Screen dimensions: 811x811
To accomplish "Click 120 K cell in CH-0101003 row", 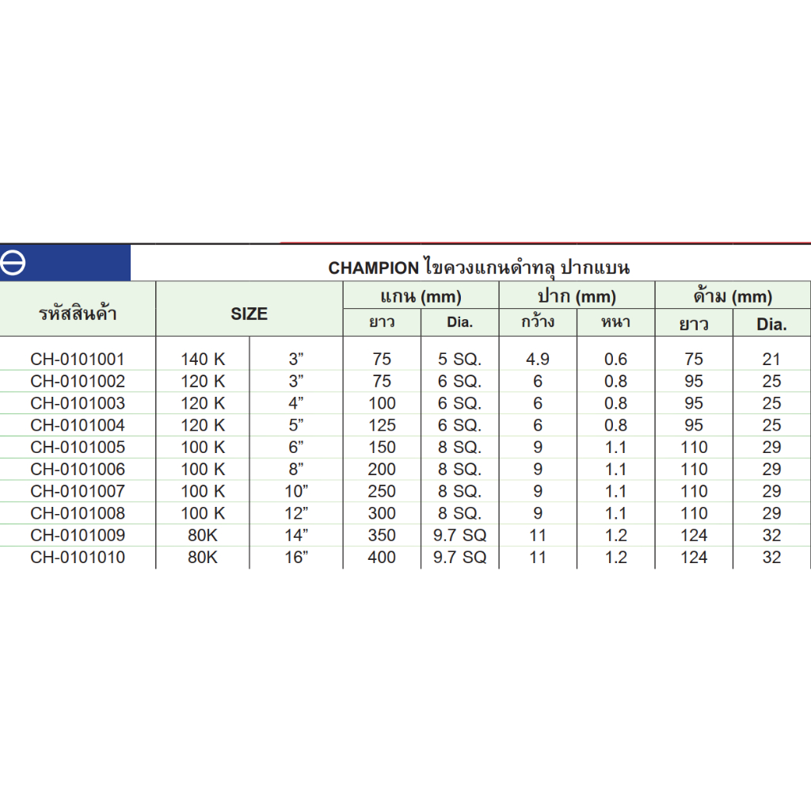I will (x=203, y=403).
